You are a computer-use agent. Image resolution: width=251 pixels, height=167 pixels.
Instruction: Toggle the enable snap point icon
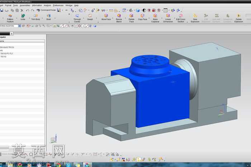pyautogui.click(x=55, y=26)
